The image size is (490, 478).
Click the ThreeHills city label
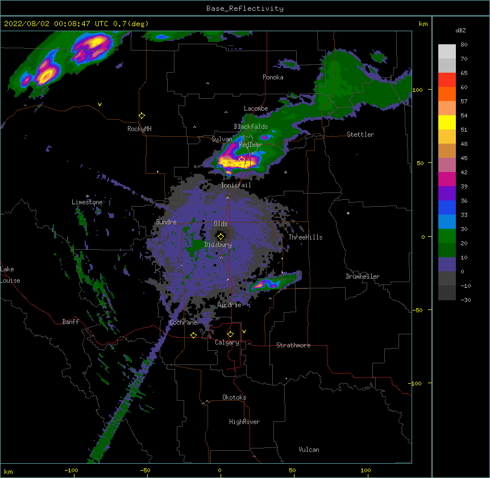coord(305,237)
